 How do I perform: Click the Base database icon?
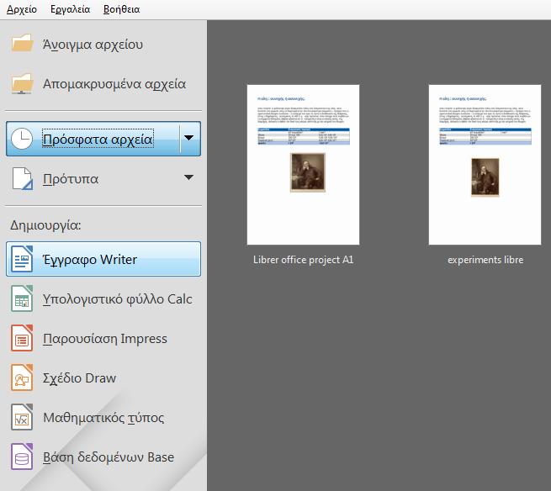click(22, 457)
